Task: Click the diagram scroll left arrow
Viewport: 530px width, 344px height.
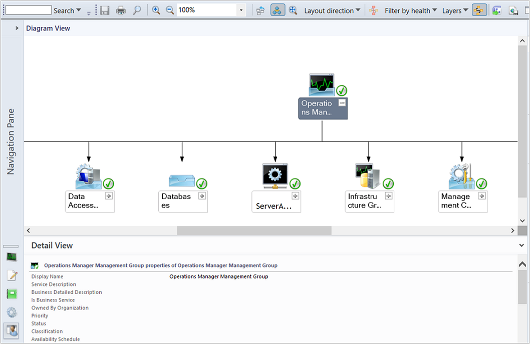Action: tap(29, 230)
